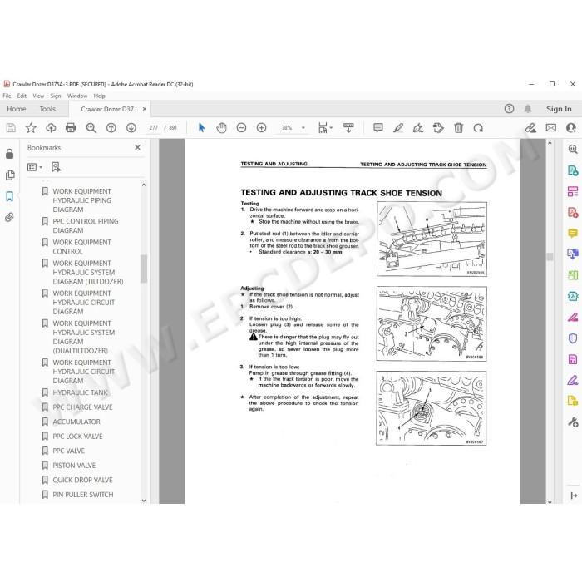Screen dimensions: 582x582
Task: Print the document using the printer icon
Action: click(71, 128)
